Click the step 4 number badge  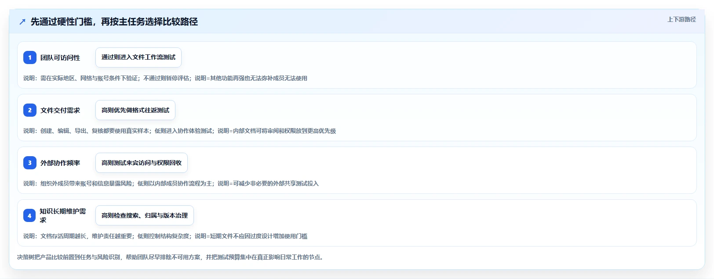29,215
